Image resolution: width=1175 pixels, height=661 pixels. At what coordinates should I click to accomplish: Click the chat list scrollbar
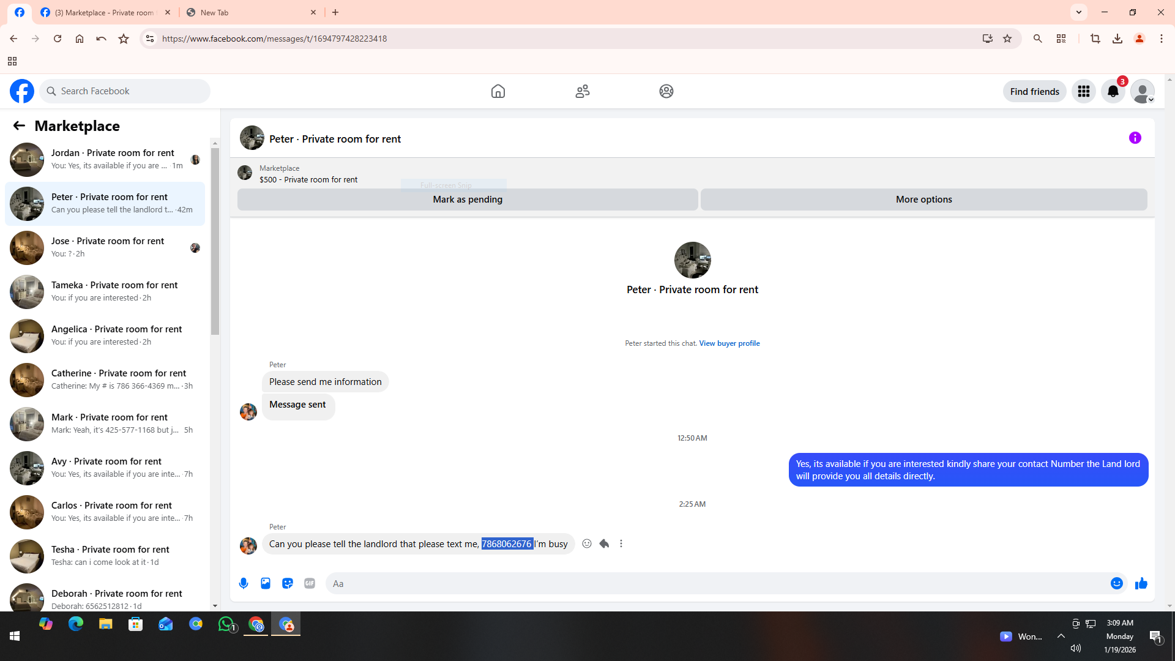coord(215,242)
